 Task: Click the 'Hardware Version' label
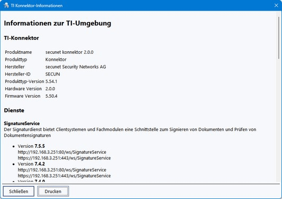(x=23, y=89)
